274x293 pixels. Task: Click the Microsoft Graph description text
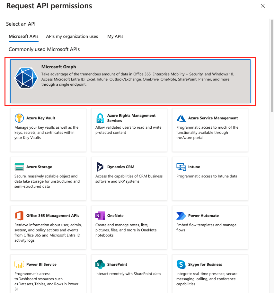[138, 79]
